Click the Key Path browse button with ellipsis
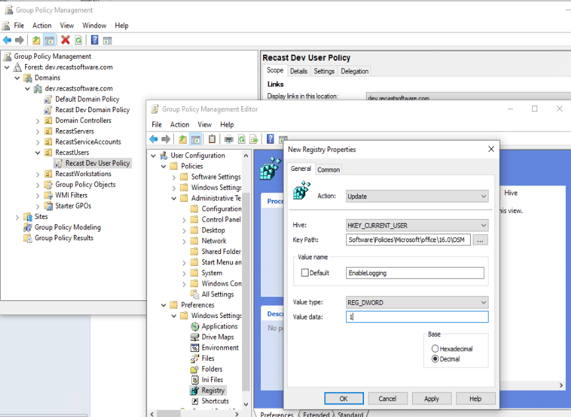The width and height of the screenshot is (571, 417). click(481, 240)
